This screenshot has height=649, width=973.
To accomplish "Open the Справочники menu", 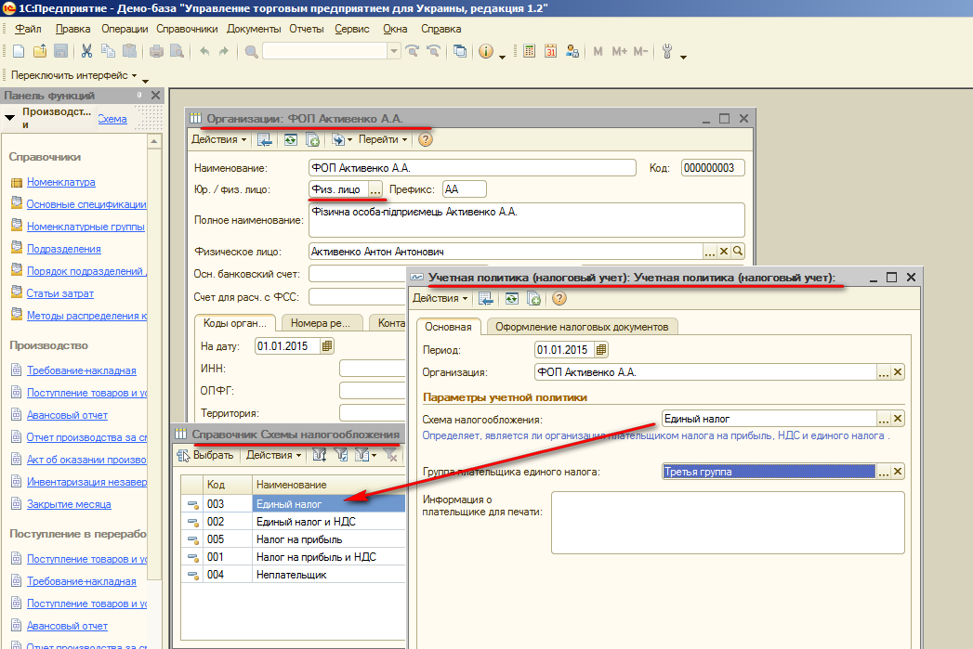I will pos(187,29).
